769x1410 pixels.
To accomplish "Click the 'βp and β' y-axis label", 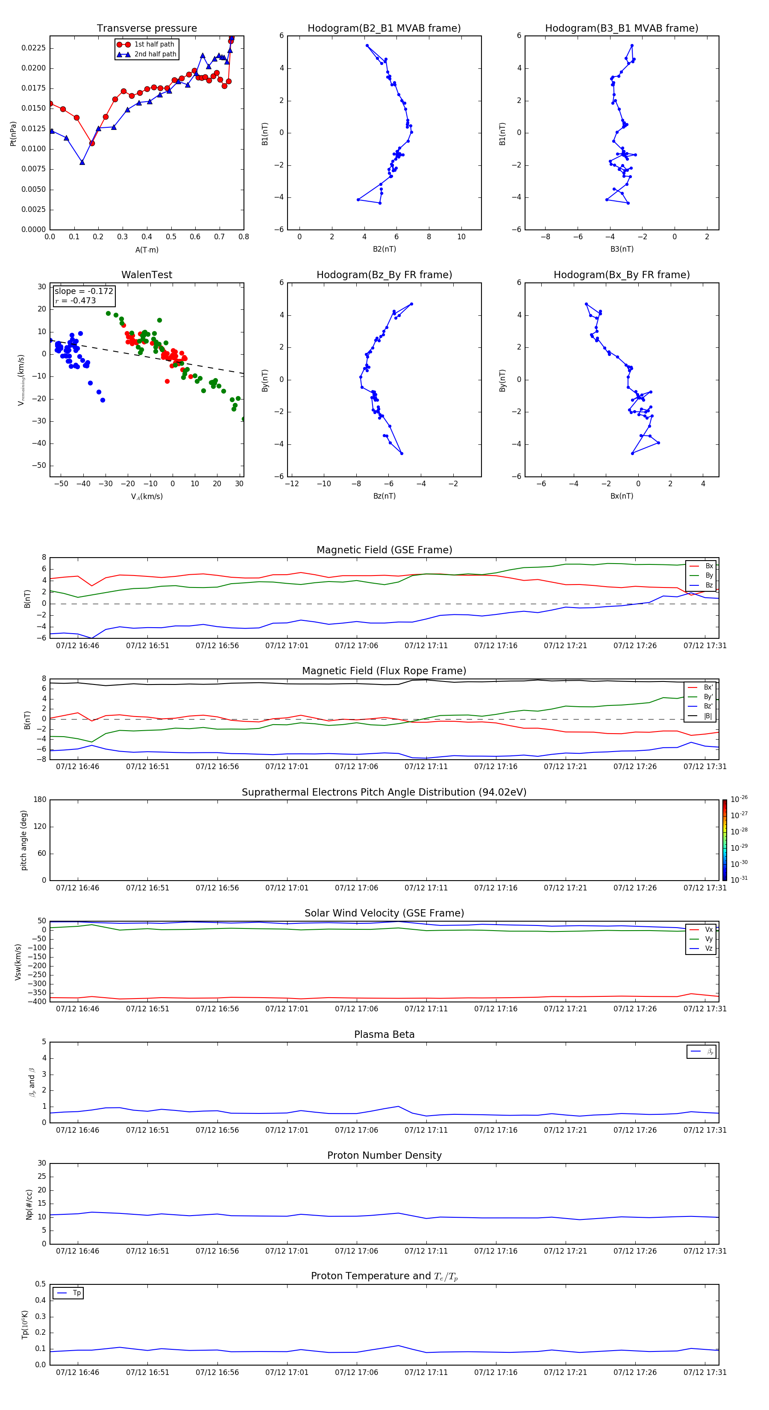I will pyautogui.click(x=32, y=1082).
